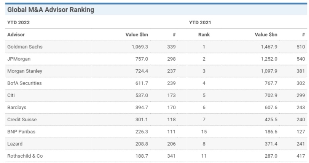Viewport: 309px width, 163px height.
Task: Open the Goldman Sachs advisor entry
Action: pyautogui.click(x=25, y=47)
